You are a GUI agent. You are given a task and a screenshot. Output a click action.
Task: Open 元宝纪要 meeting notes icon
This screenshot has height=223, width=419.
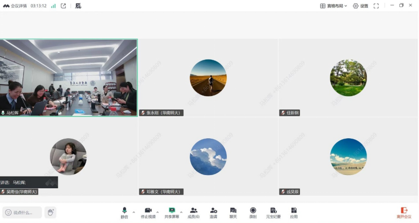pos(273,213)
